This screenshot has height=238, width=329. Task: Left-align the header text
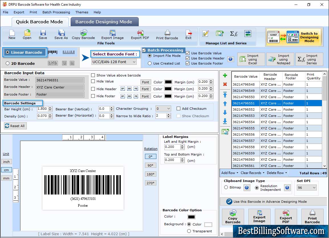(x=123, y=89)
